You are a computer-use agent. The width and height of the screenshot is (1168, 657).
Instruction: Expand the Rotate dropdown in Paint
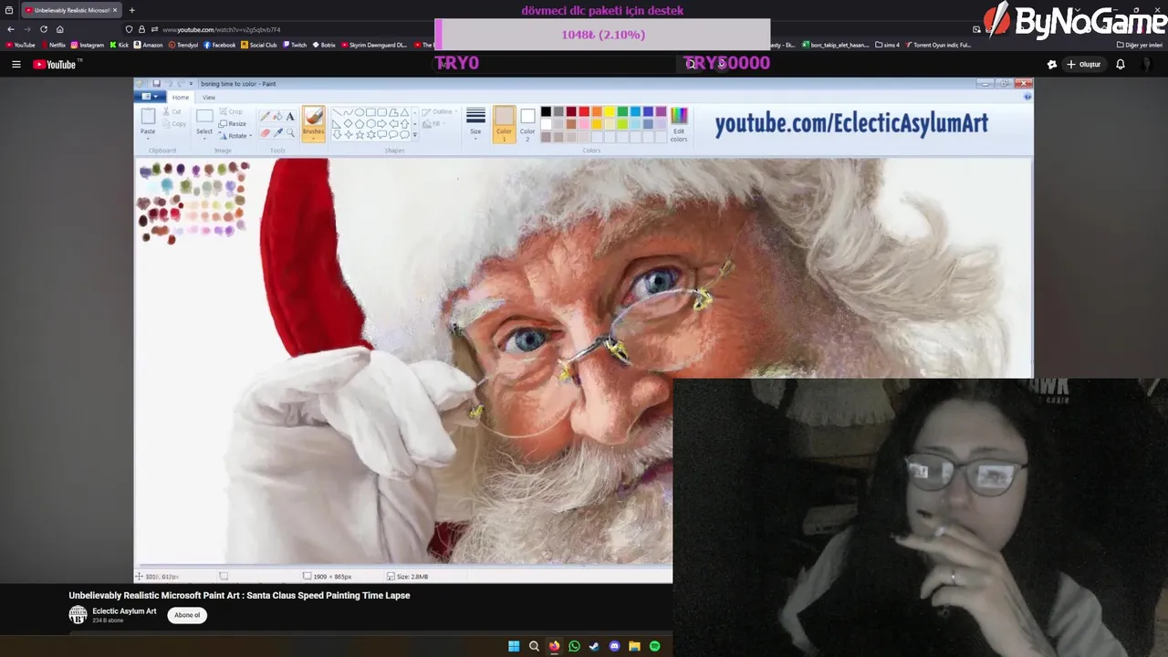coord(237,136)
